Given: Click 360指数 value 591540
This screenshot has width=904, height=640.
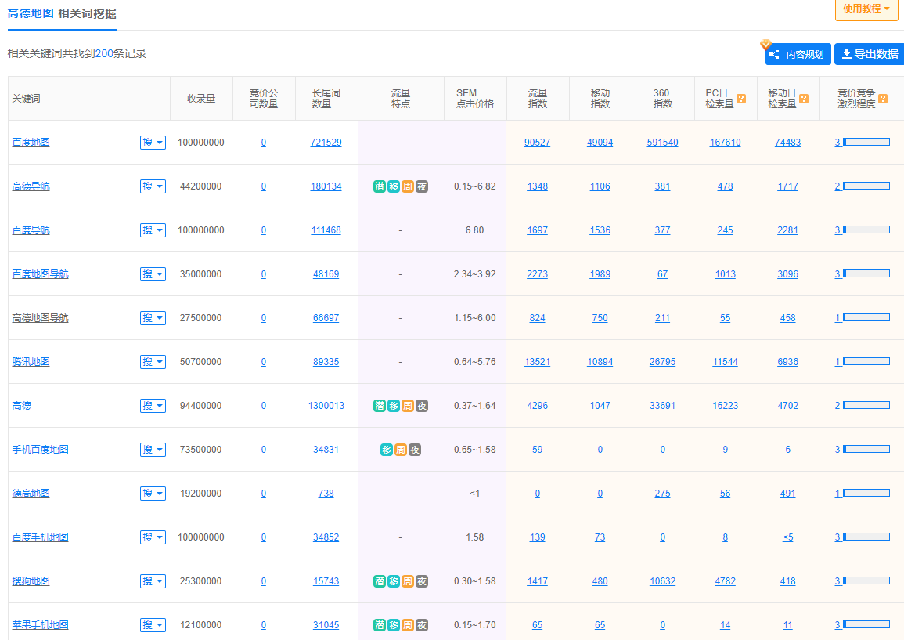Looking at the screenshot, I should [x=662, y=143].
